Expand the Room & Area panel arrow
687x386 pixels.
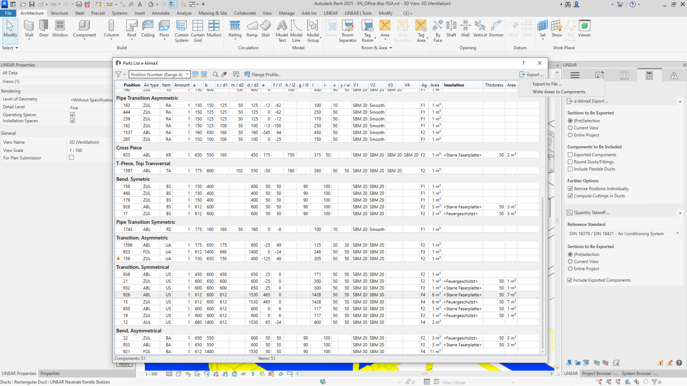[391, 48]
